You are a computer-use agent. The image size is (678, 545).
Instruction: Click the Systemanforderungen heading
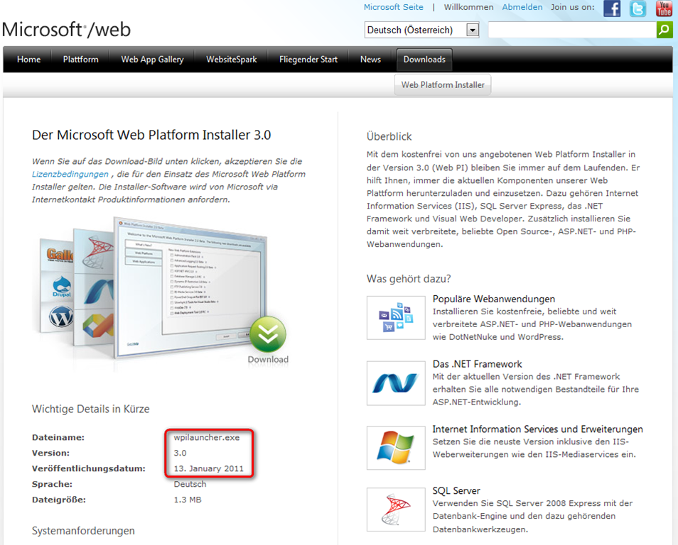click(x=83, y=530)
